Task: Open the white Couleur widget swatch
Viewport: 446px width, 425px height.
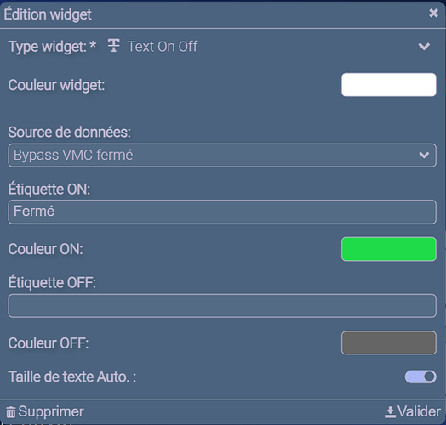Action: [x=388, y=85]
